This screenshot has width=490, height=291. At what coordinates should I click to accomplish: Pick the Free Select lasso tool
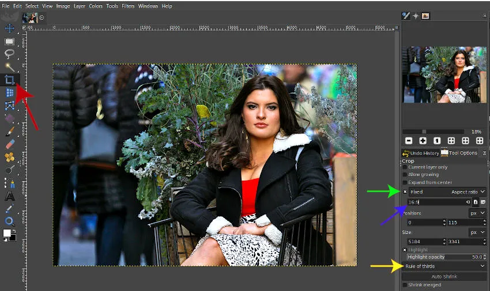10,54
